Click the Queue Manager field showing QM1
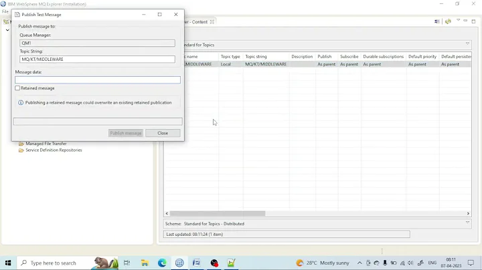 (x=97, y=43)
